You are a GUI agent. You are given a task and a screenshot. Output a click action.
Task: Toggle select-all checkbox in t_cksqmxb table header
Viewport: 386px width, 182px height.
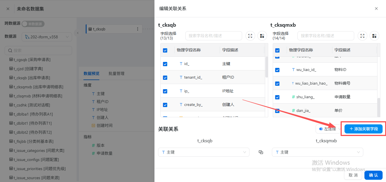[278, 50]
